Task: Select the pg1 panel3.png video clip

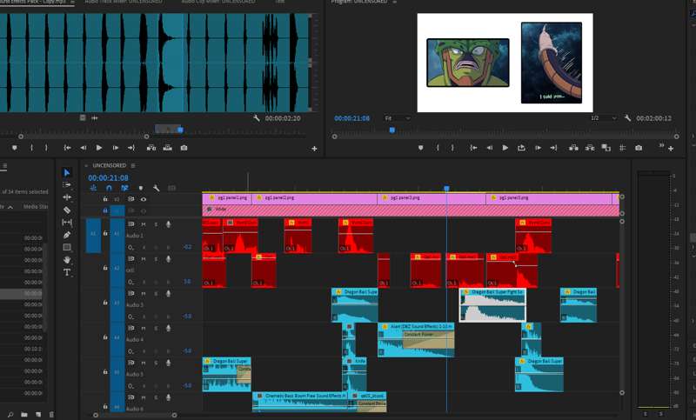Action: pyautogui.click(x=432, y=197)
